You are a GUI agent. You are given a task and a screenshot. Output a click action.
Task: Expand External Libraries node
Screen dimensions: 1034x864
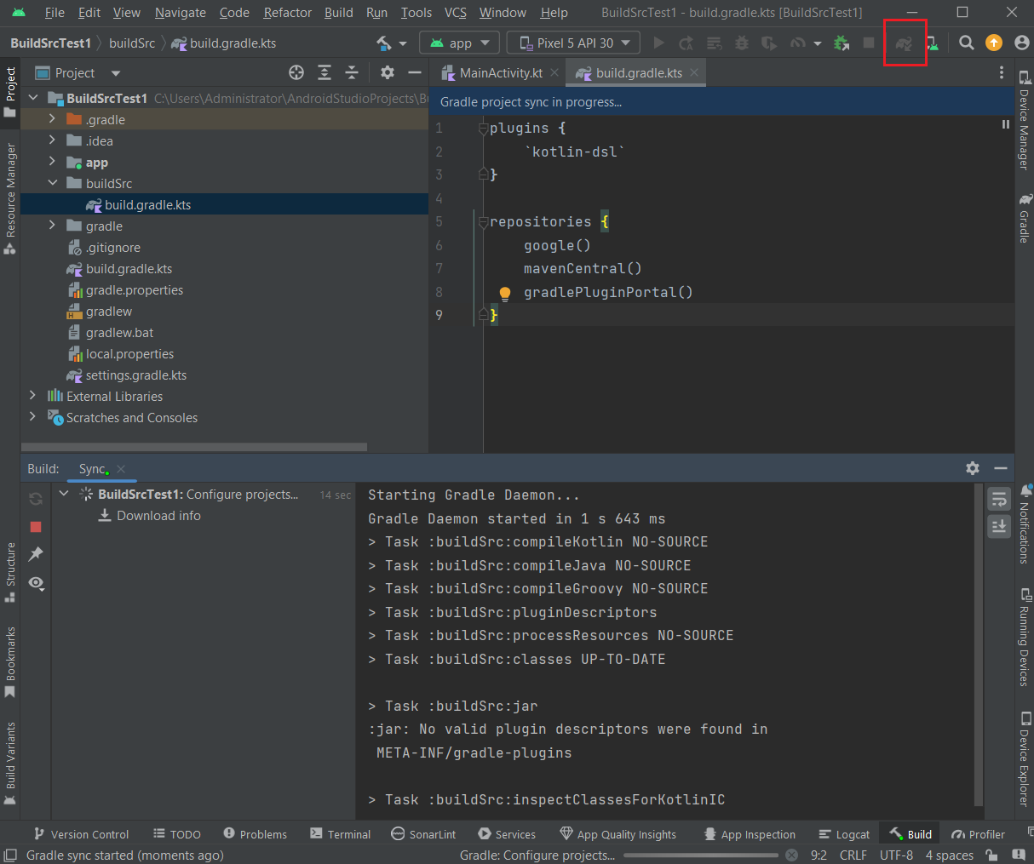32,395
